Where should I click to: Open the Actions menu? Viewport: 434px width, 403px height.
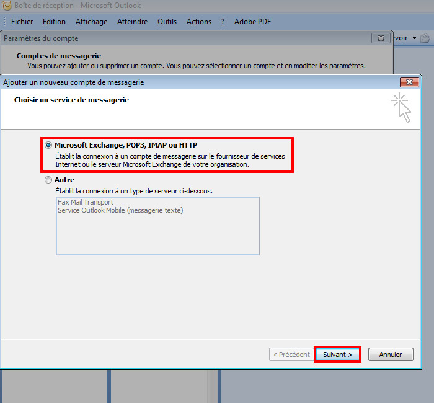(x=199, y=22)
